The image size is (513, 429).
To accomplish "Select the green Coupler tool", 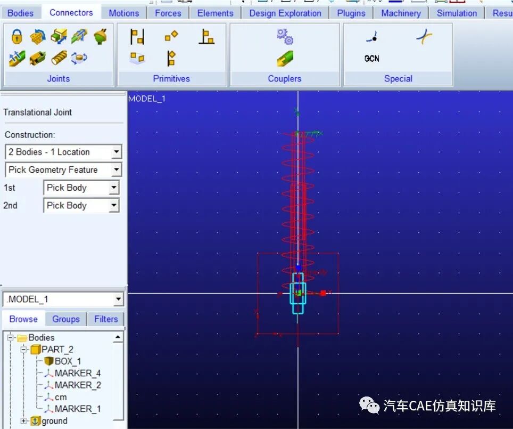I will pyautogui.click(x=285, y=58).
